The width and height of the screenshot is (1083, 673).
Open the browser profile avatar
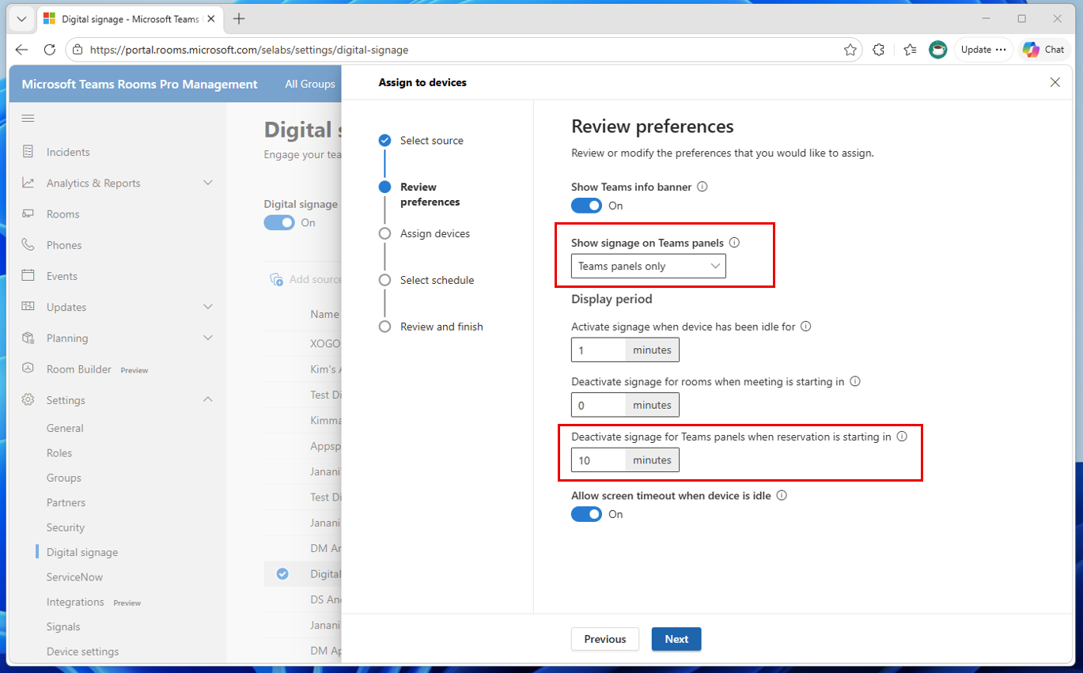[938, 50]
